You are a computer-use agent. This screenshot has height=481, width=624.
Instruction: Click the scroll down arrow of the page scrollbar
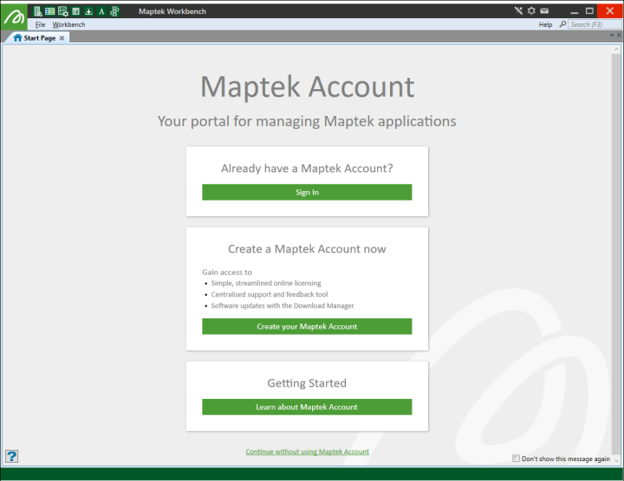pyautogui.click(x=616, y=460)
